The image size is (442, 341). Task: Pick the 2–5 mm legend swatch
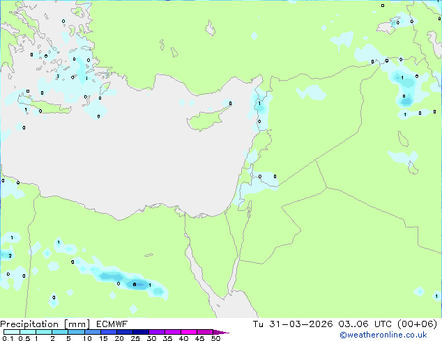(x=60, y=332)
